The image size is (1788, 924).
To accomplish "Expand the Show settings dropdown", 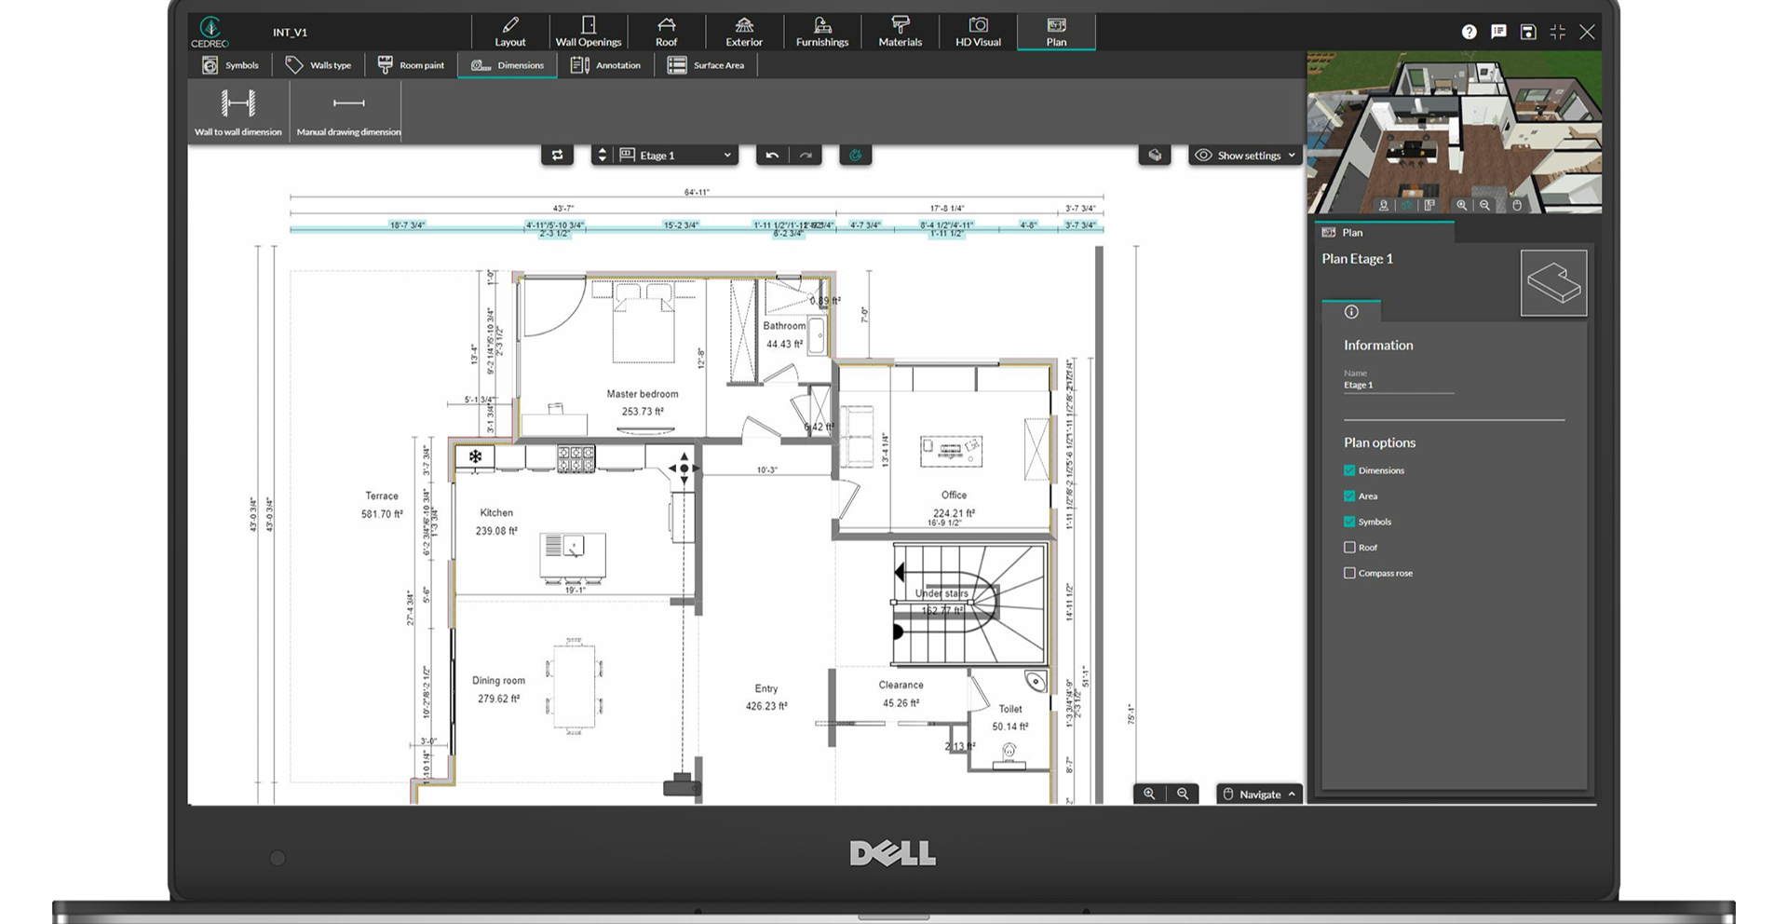I will (x=1246, y=156).
